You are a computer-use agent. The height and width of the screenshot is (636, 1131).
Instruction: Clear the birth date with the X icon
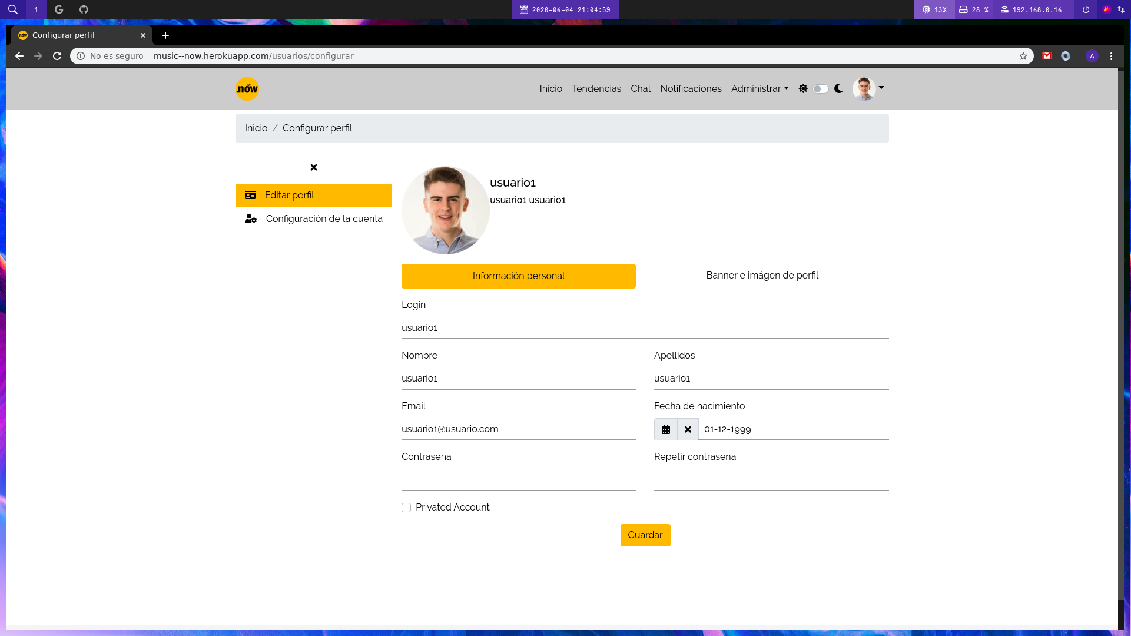688,429
